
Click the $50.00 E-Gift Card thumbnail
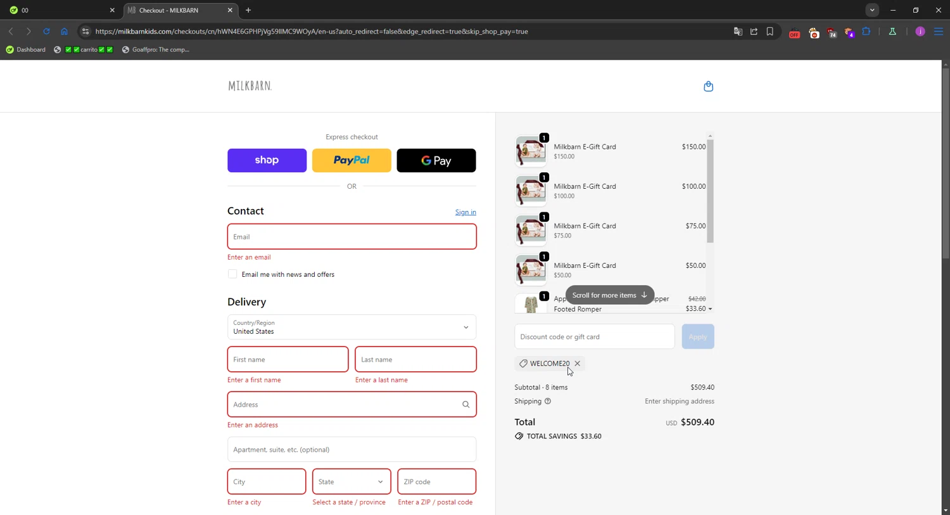(531, 270)
